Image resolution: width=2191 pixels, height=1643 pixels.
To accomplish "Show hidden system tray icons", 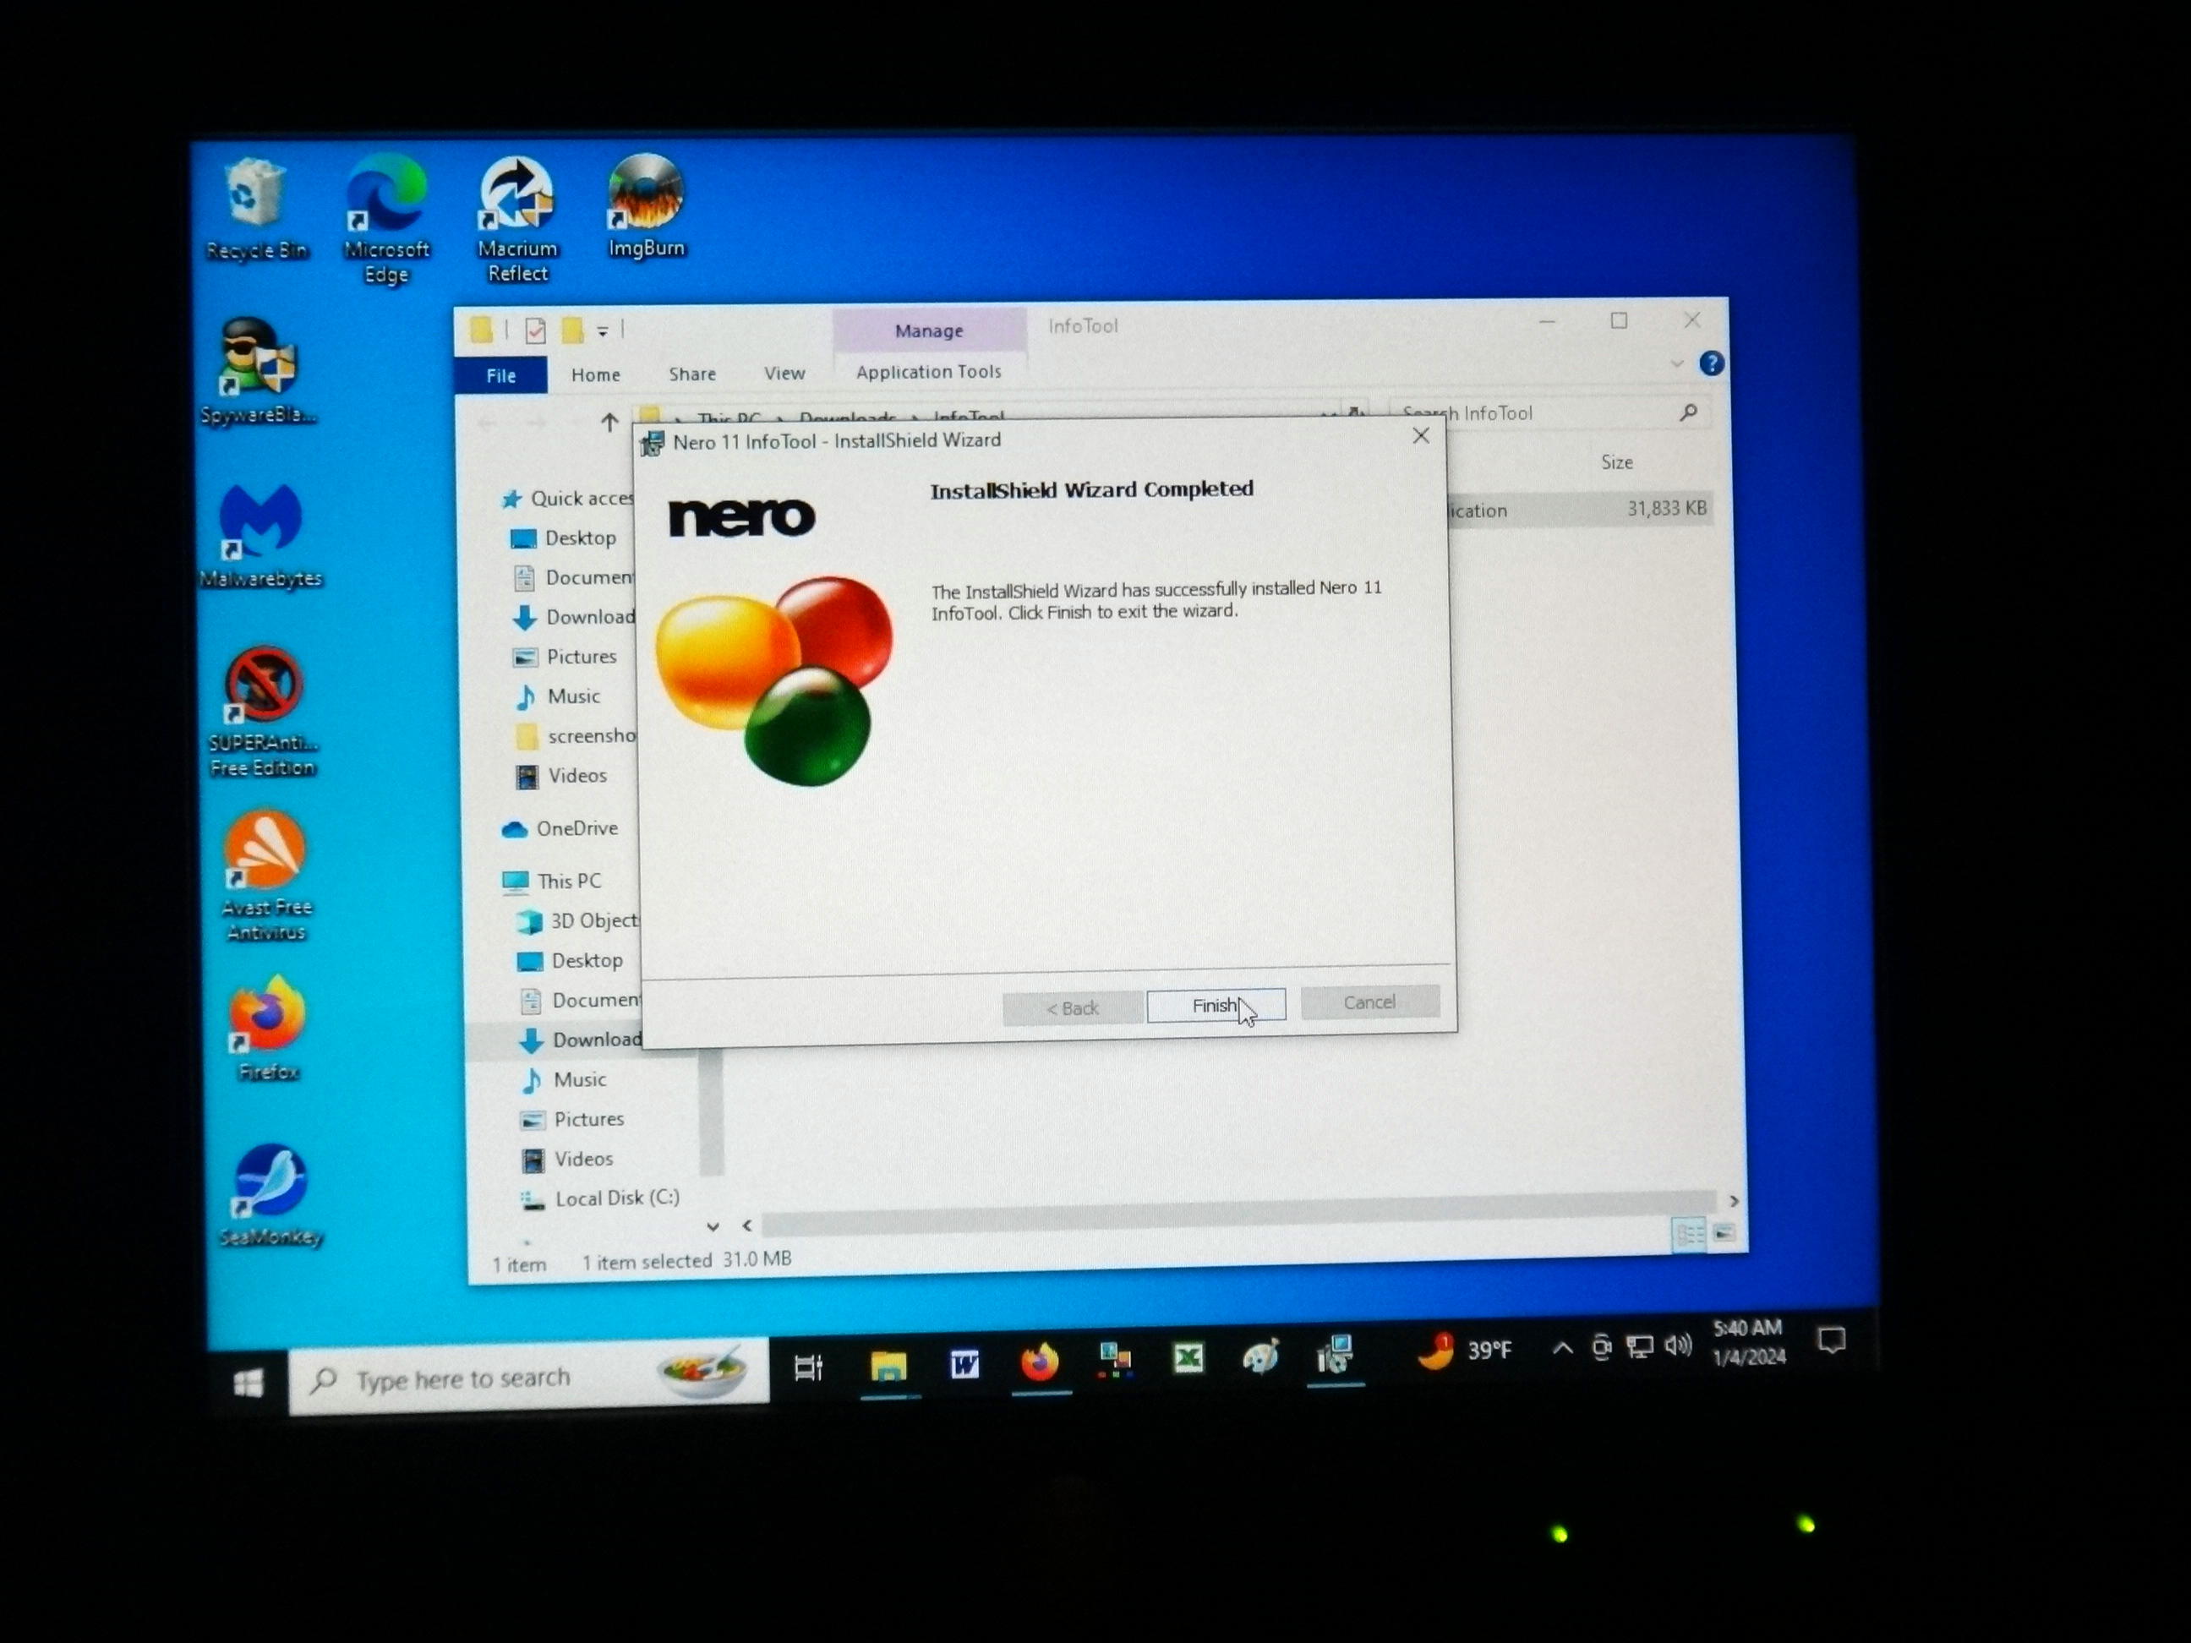I will [x=1562, y=1348].
